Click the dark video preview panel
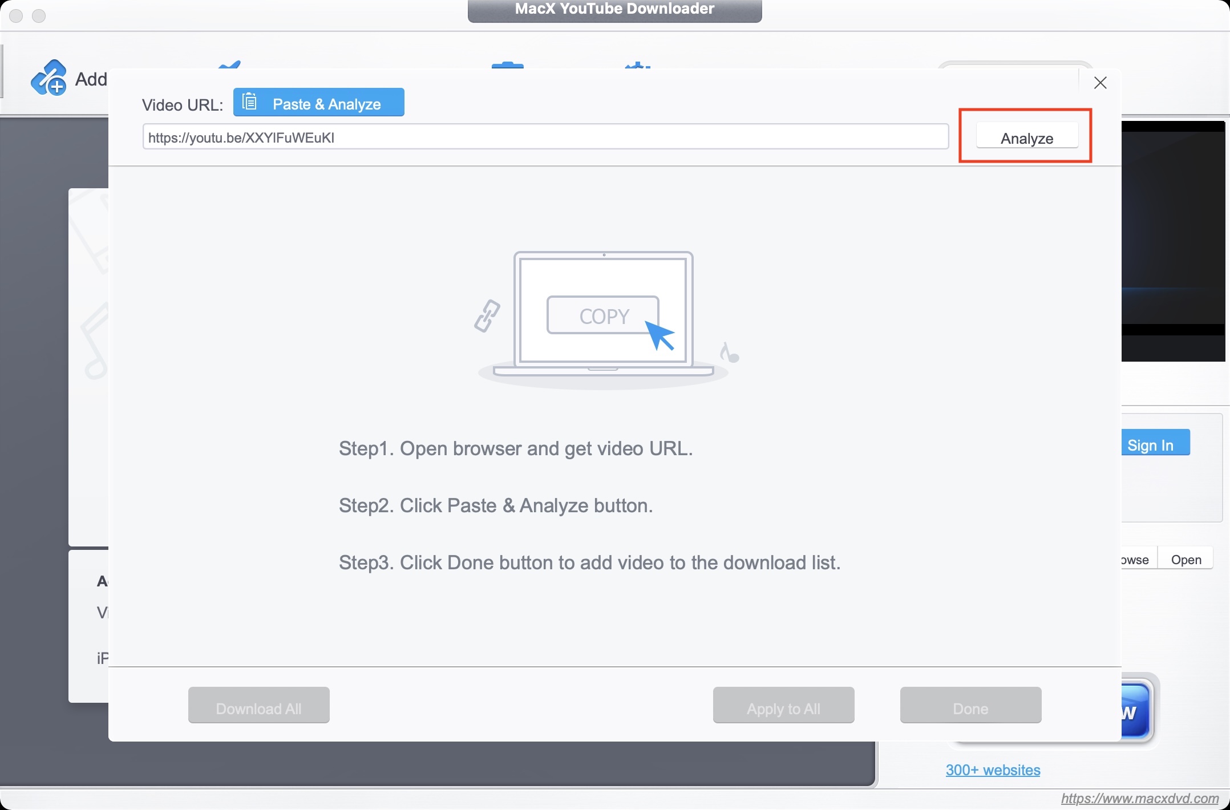The width and height of the screenshot is (1230, 810). click(1173, 240)
